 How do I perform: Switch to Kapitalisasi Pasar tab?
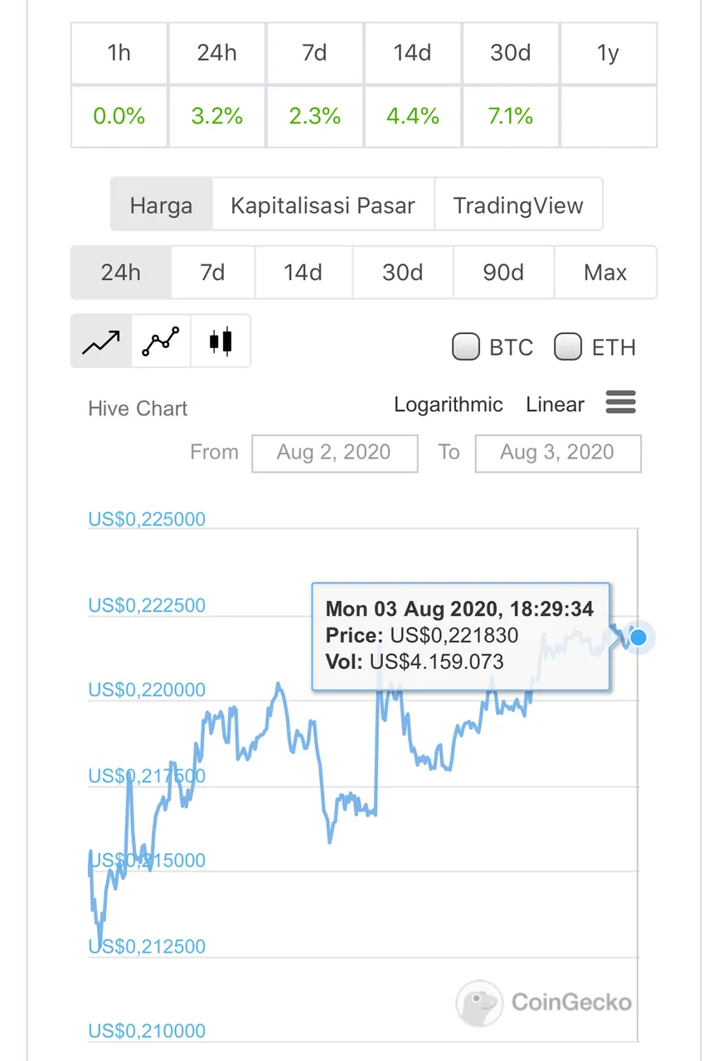[x=323, y=205]
